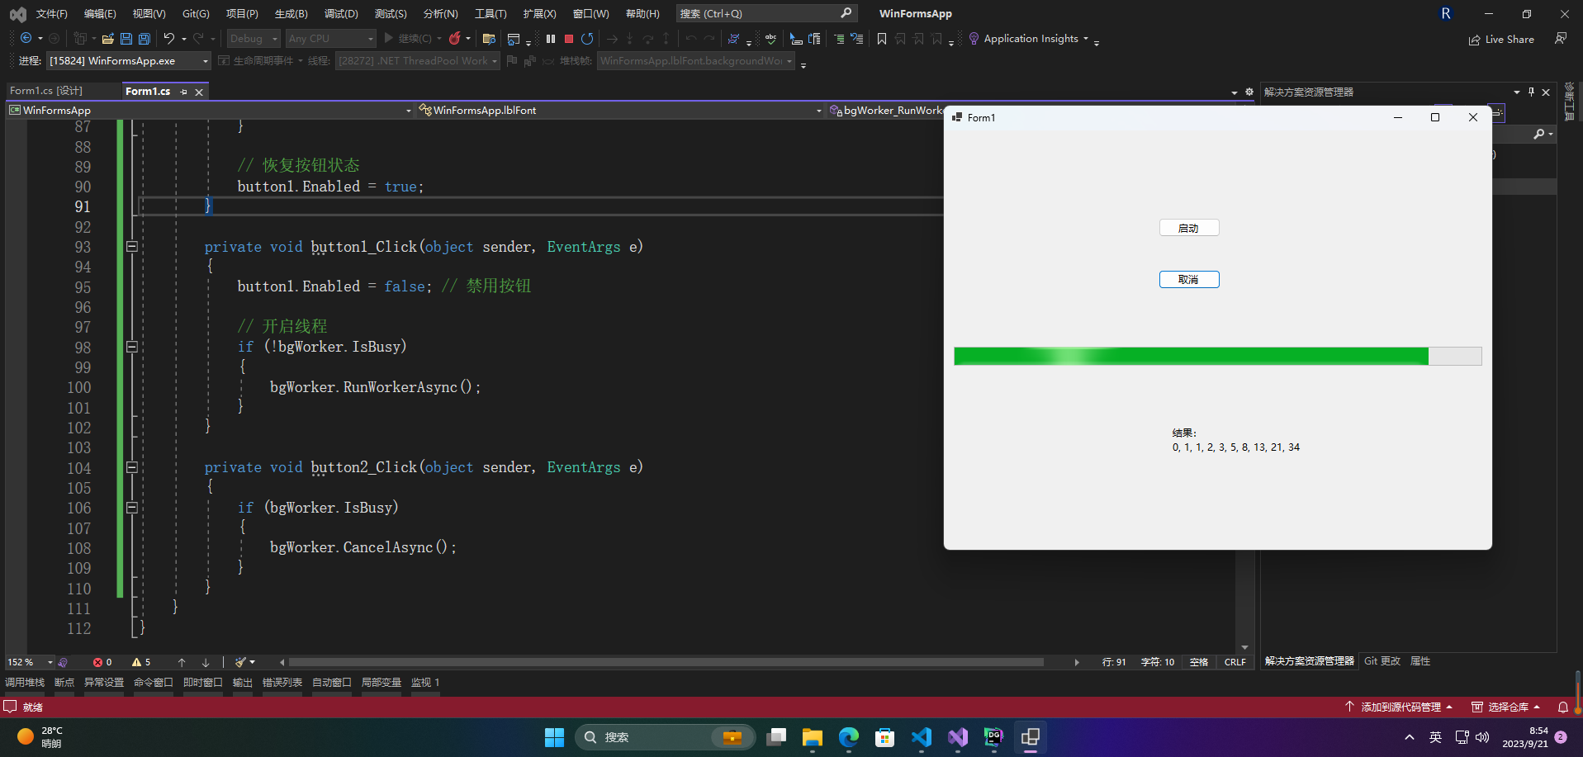The height and width of the screenshot is (757, 1583).
Task: Close the Form1.cs tab
Action: pyautogui.click(x=199, y=92)
